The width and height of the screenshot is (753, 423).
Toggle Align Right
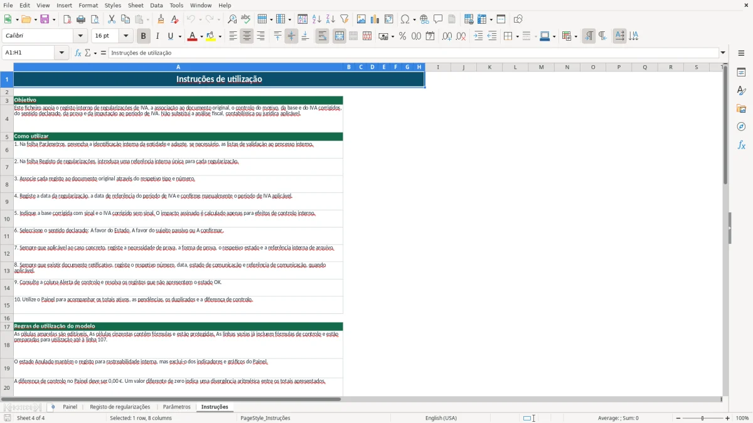(260, 36)
